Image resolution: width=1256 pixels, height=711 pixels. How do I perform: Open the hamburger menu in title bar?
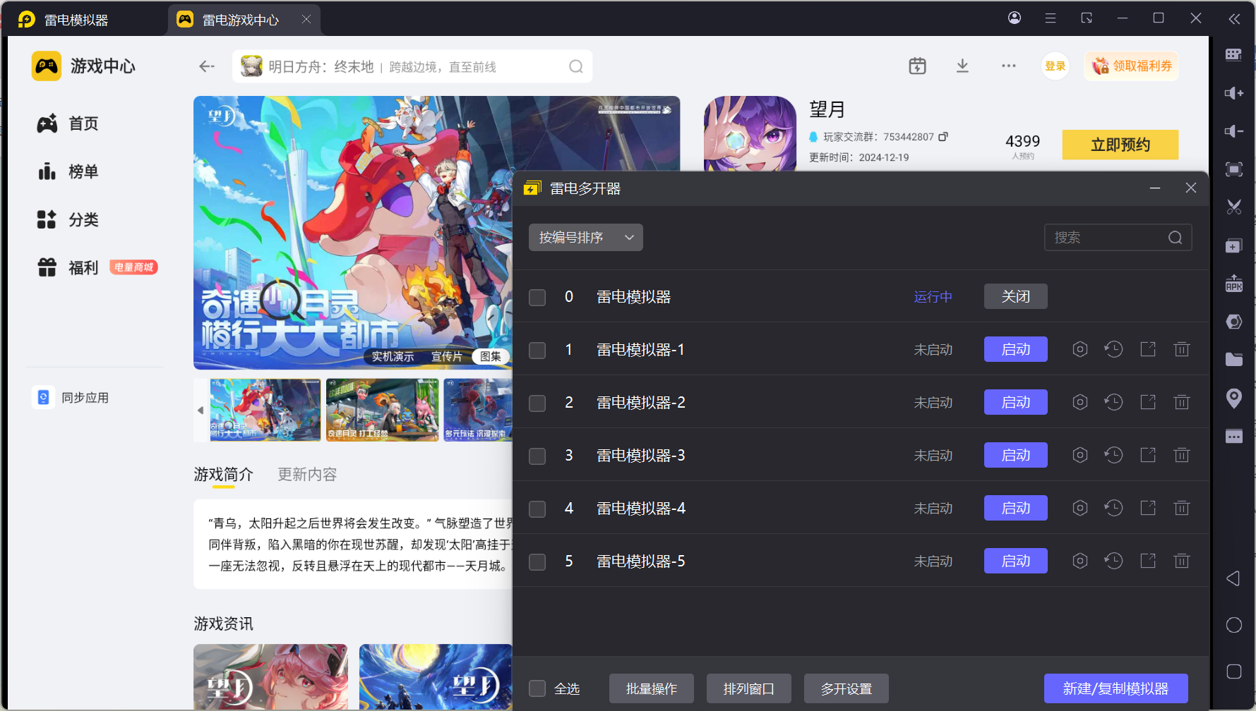(1051, 18)
